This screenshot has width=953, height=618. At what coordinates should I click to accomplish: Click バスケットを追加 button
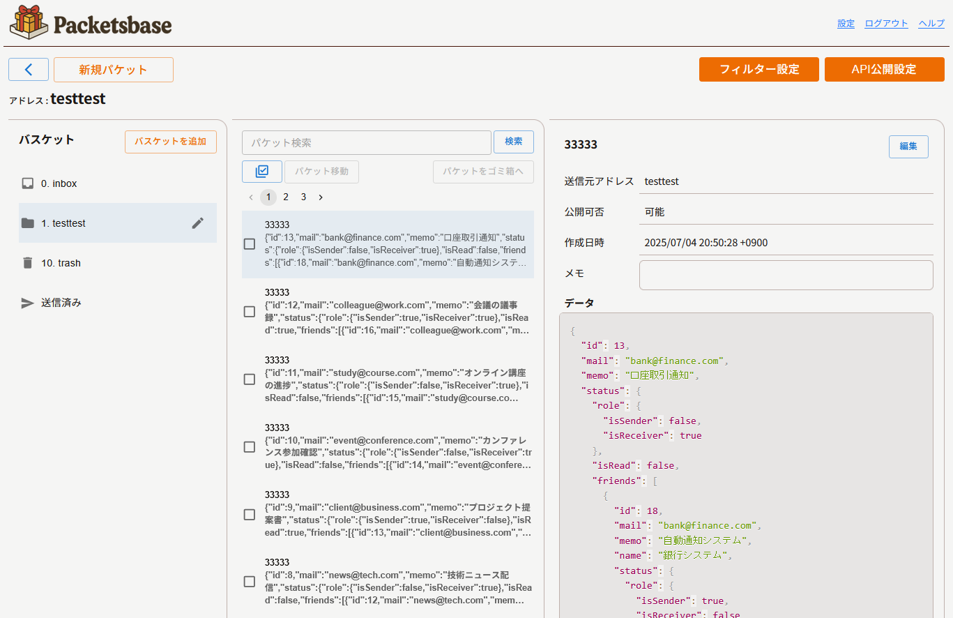[171, 142]
